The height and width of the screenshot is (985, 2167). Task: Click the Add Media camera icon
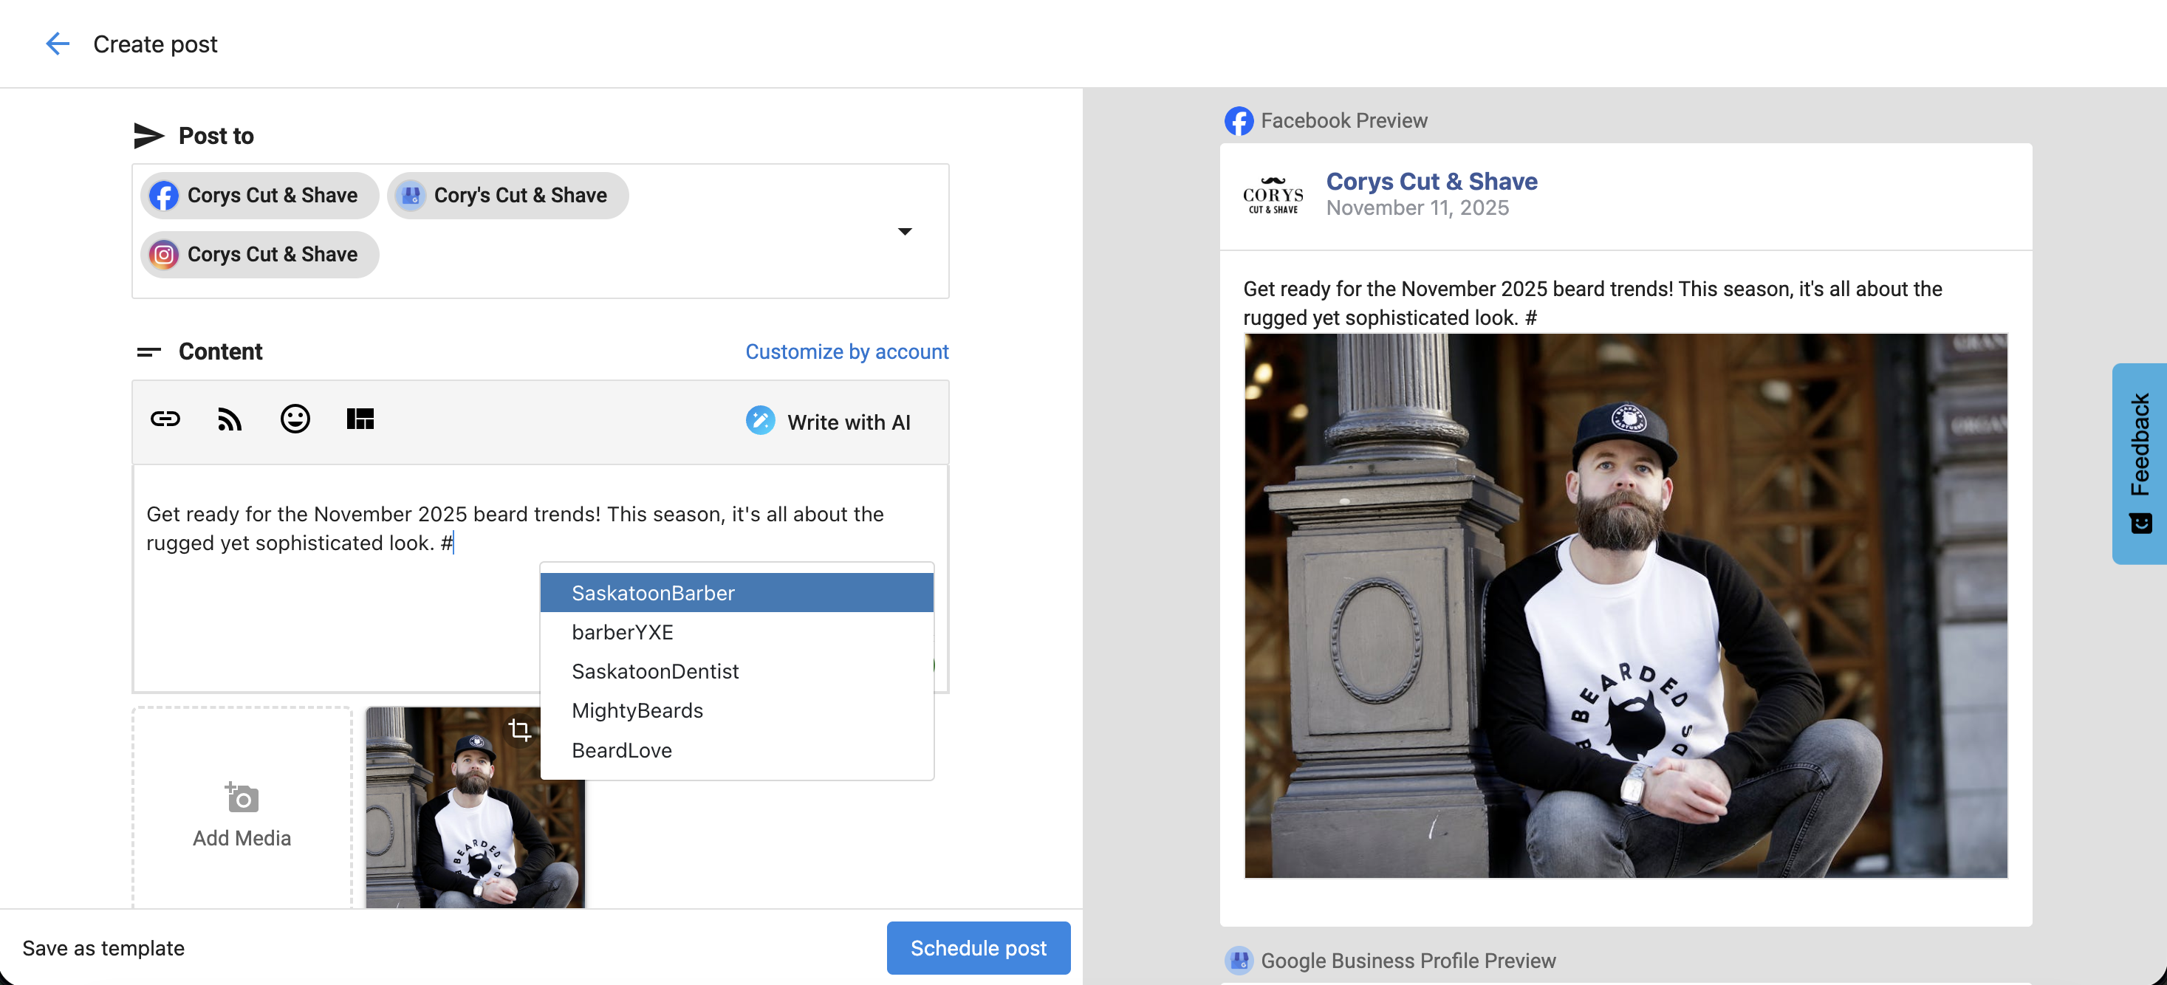242,797
